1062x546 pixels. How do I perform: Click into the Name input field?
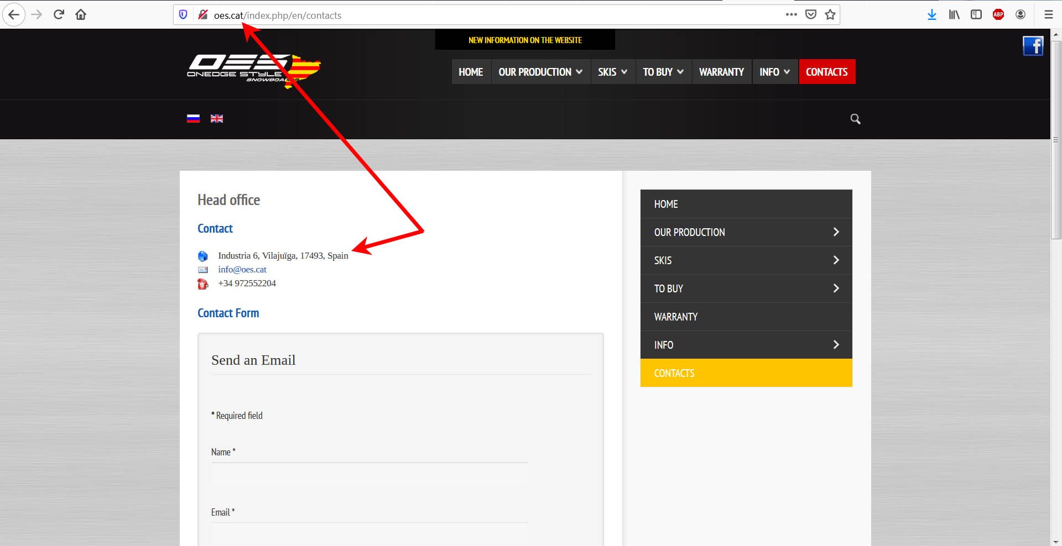(x=369, y=474)
